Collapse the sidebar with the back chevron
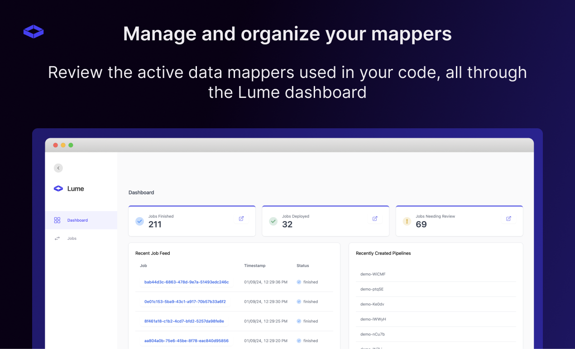This screenshot has height=349, width=575. click(x=58, y=168)
